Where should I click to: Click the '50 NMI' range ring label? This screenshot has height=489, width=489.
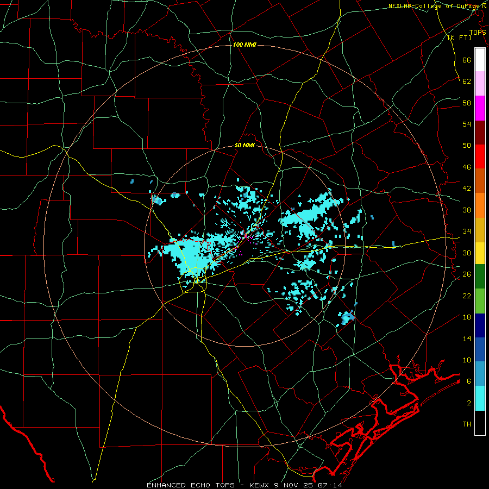(x=244, y=145)
